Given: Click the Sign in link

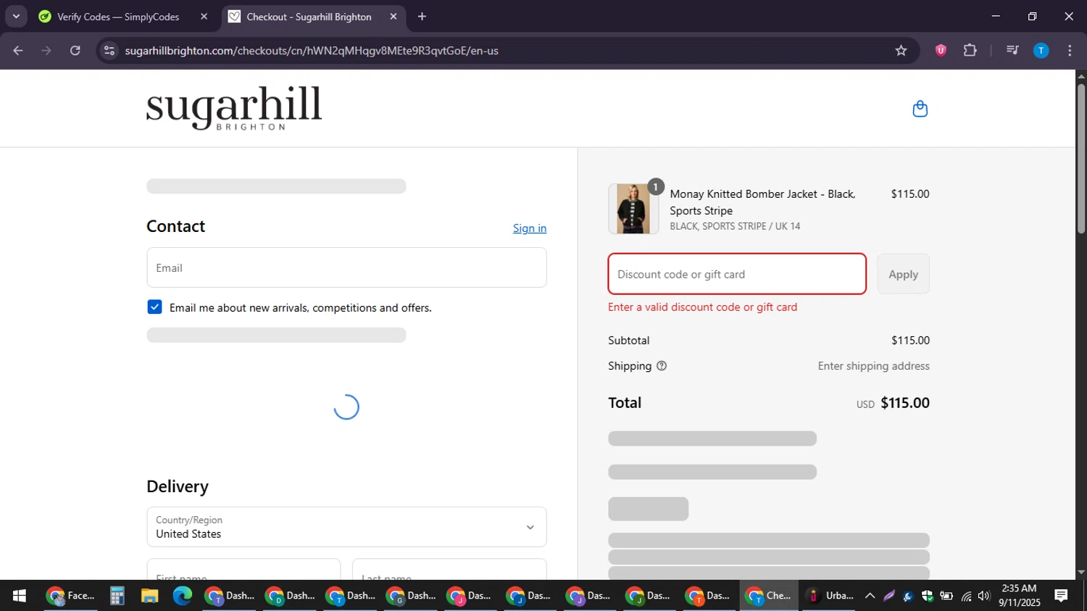Looking at the screenshot, I should (x=530, y=228).
